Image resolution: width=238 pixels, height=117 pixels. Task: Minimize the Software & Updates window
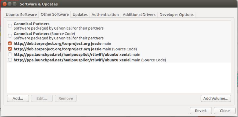point(10,4)
